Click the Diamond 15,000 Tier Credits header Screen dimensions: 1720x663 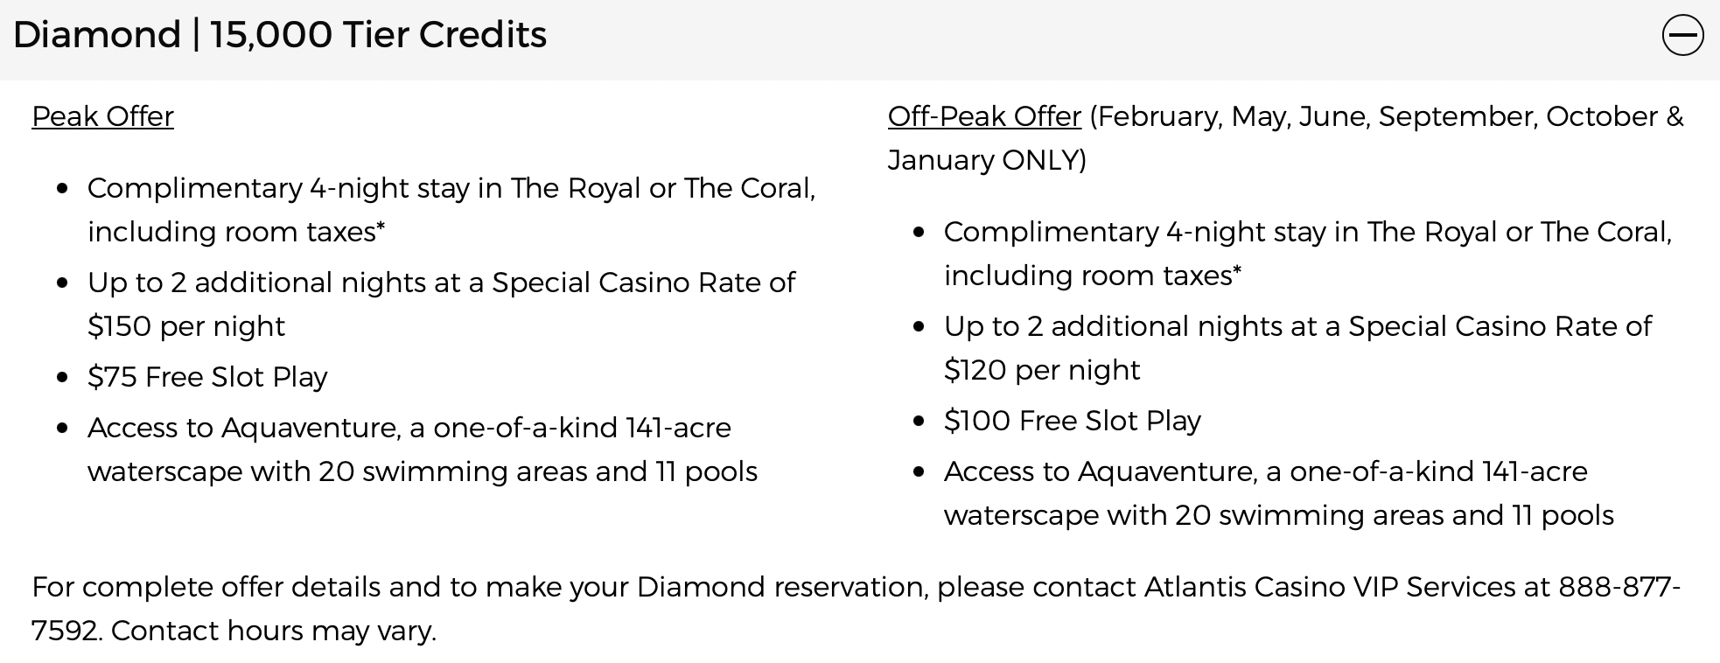pyautogui.click(x=280, y=35)
